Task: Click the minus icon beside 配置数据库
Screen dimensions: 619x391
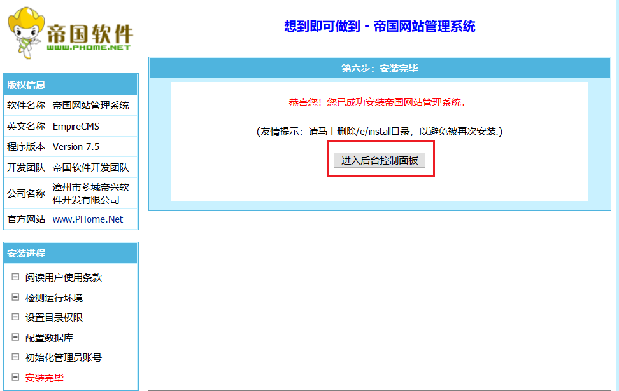Action: [x=15, y=338]
